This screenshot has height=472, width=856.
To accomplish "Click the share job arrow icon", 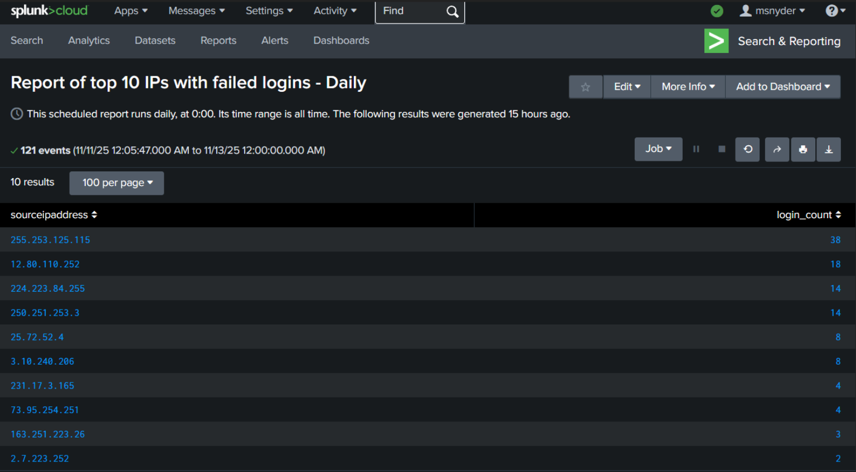I will click(x=777, y=149).
